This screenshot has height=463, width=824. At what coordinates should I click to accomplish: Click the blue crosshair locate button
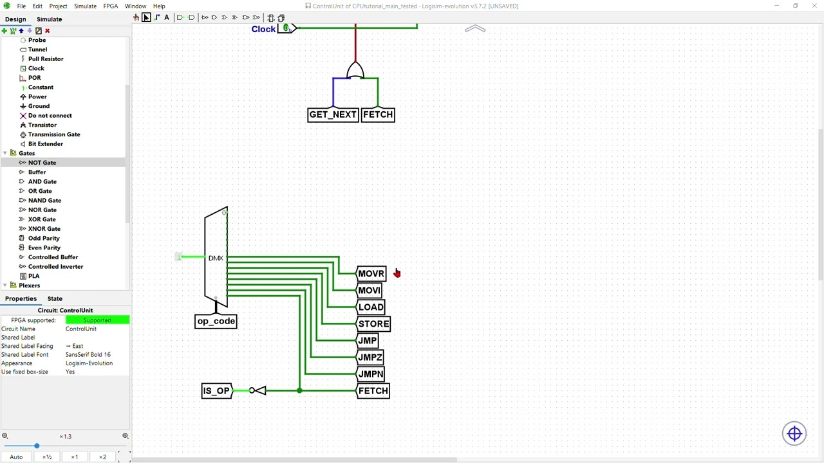pyautogui.click(x=794, y=433)
